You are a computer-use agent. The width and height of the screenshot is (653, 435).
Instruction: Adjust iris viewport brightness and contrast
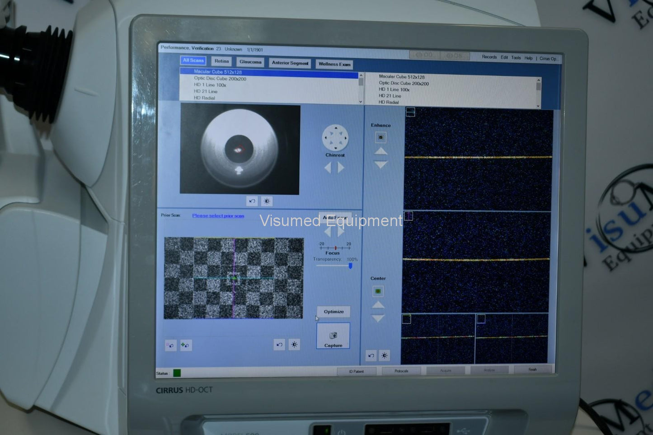[x=267, y=201]
